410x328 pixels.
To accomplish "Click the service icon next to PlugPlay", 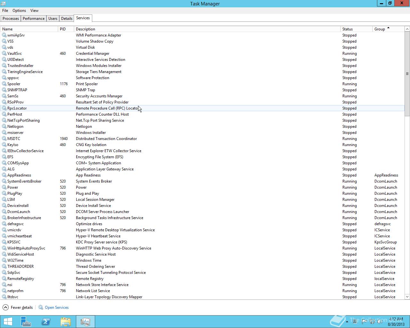I will tap(4, 193).
